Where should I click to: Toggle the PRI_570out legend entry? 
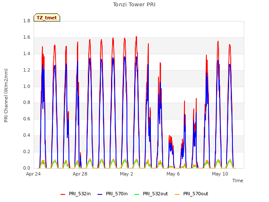(192, 194)
